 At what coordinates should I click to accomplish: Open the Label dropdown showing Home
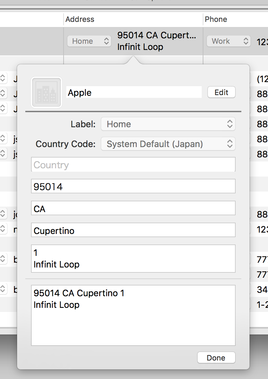tap(168, 124)
